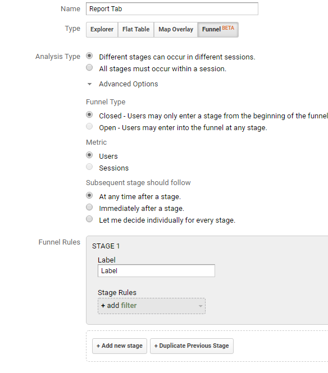Select 'Immediately after a stage'
The height and width of the screenshot is (373, 328).
[89, 207]
